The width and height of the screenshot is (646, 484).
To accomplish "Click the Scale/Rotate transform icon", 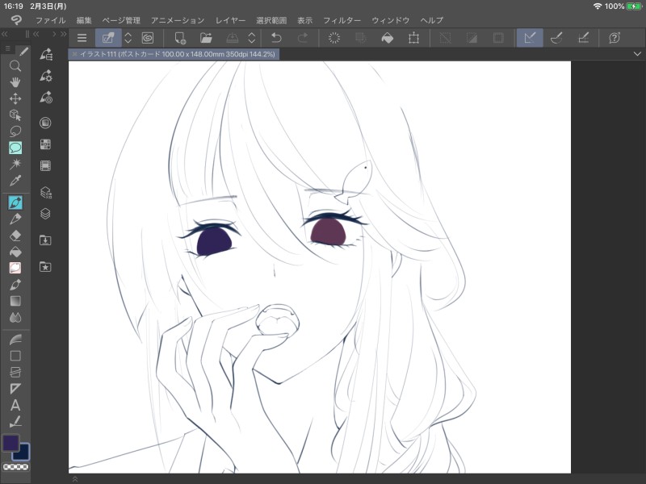I will 413,38.
